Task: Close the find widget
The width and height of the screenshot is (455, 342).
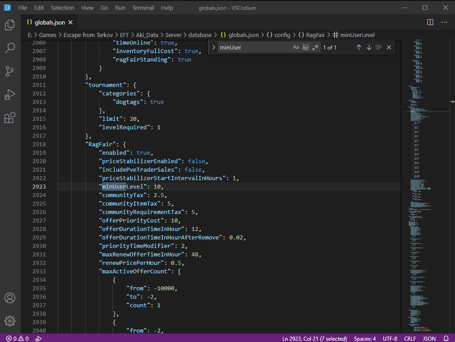Action: click(389, 47)
